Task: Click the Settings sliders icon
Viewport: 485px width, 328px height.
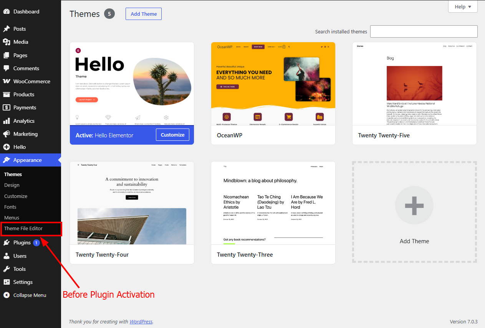Action: (x=7, y=282)
